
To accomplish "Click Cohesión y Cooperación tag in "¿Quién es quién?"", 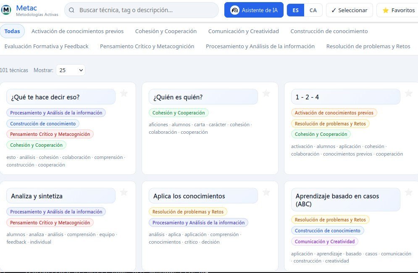I will [179, 113].
